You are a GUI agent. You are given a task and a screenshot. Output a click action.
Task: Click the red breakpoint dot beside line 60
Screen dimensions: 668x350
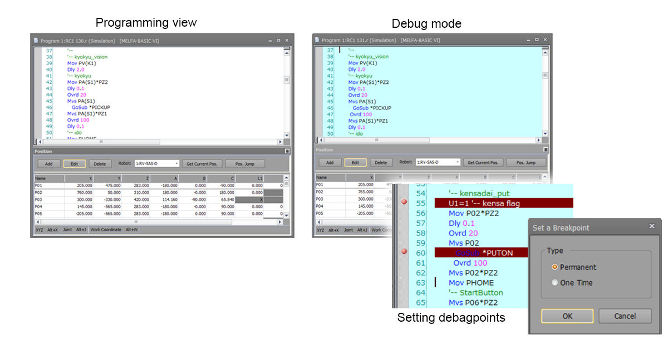[405, 251]
